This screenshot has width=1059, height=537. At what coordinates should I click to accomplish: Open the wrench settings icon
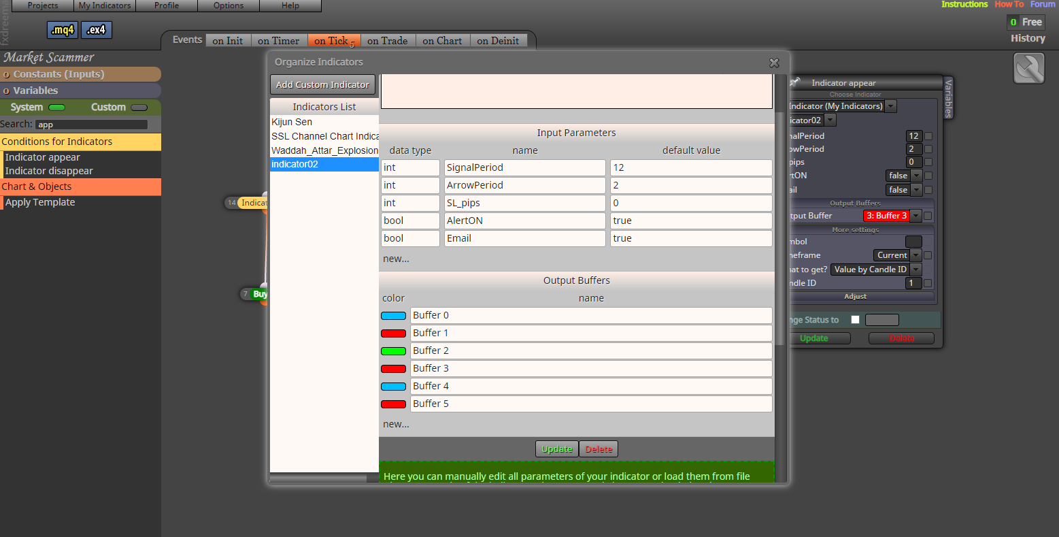pyautogui.click(x=1029, y=69)
